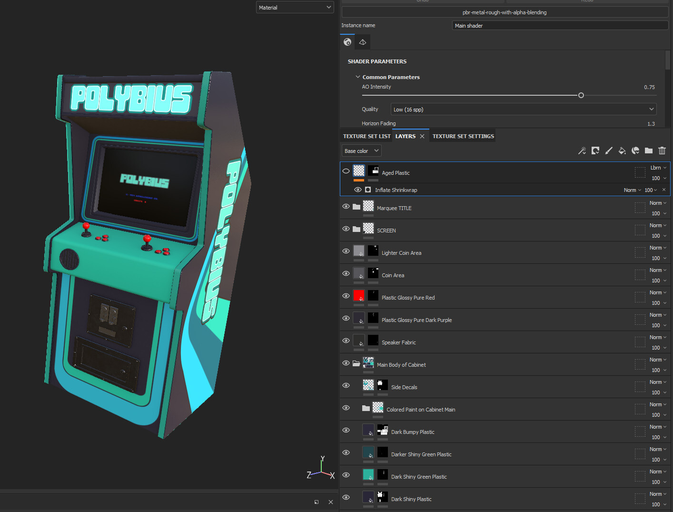Click the SCREEN folder icon
The width and height of the screenshot is (673, 512).
click(x=356, y=229)
